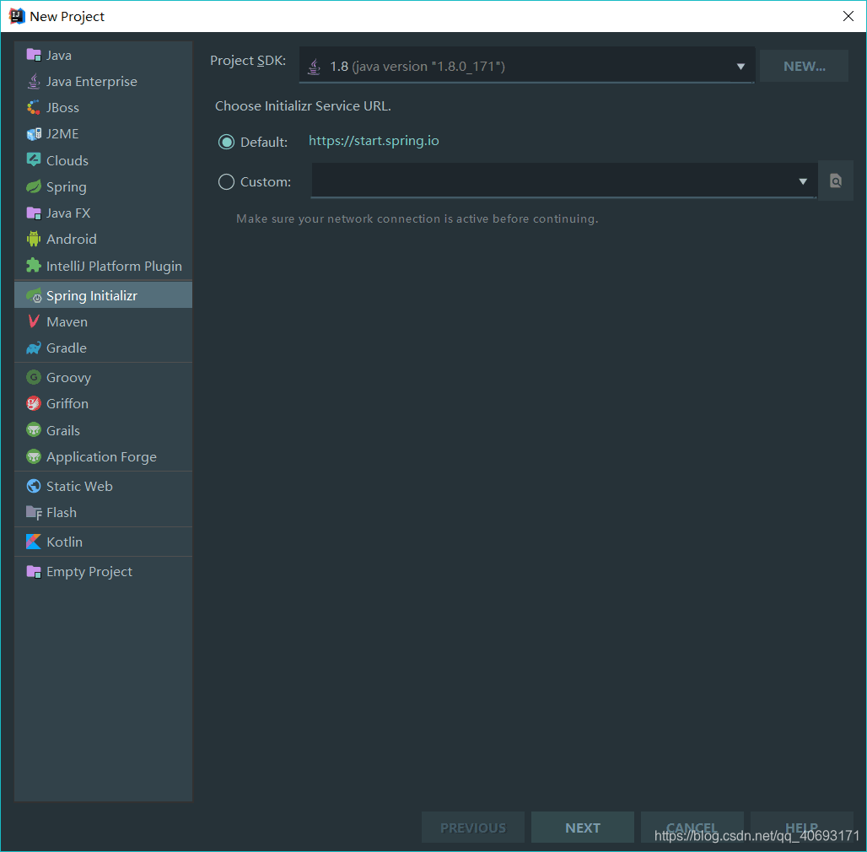Click the NEW... SDK button
This screenshot has height=852, width=867.
click(804, 67)
